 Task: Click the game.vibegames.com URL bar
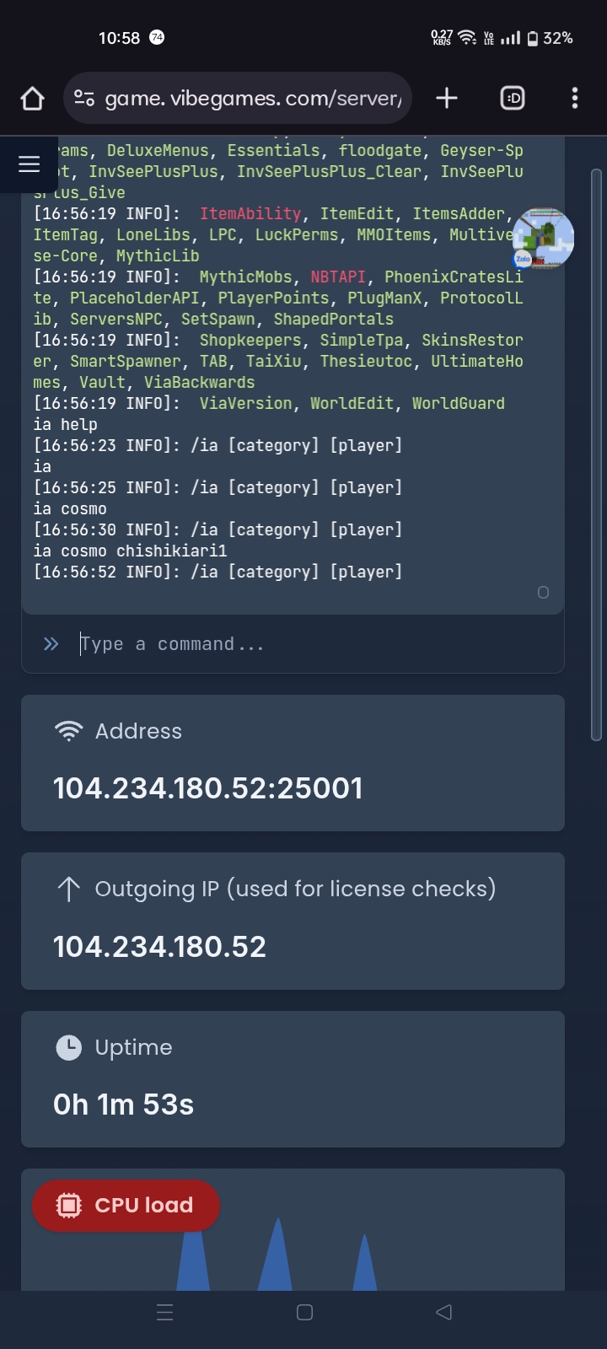pos(253,99)
